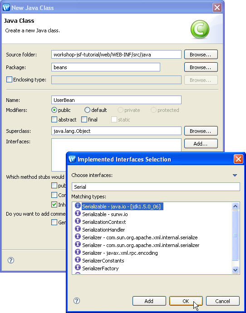Viewport: 246px width, 313px height.
Task: Select Serializer - javax.xml.rpc.encoding
Action: pos(120,253)
